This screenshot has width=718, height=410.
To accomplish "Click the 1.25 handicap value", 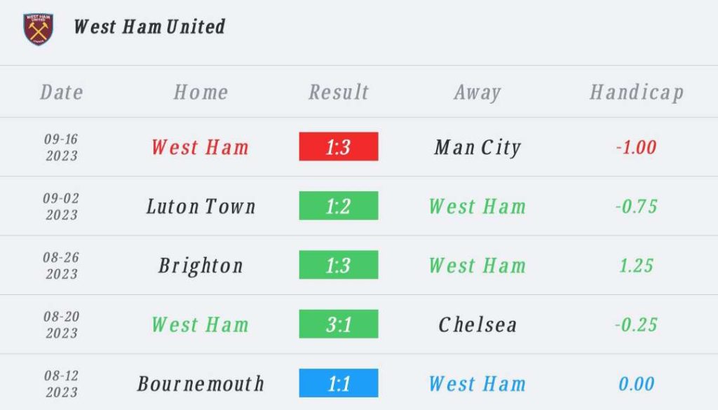I will (x=637, y=266).
